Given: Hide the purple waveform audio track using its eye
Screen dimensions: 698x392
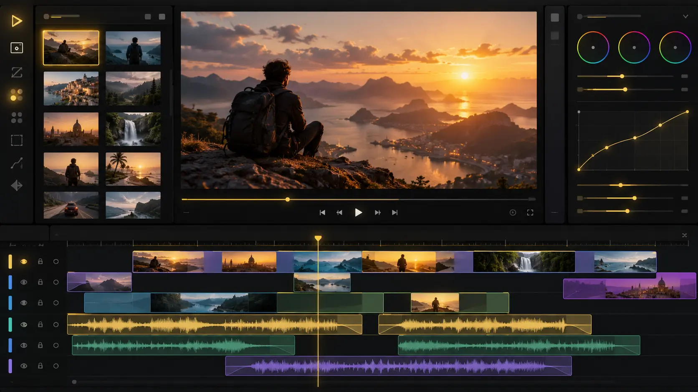Looking at the screenshot, I should pyautogui.click(x=24, y=366).
